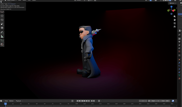
Task: Toggle the preview range clock button
Action: point(149,101)
